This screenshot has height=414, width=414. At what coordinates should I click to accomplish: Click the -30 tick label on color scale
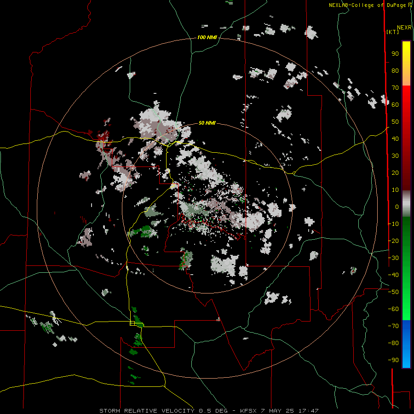(x=393, y=258)
